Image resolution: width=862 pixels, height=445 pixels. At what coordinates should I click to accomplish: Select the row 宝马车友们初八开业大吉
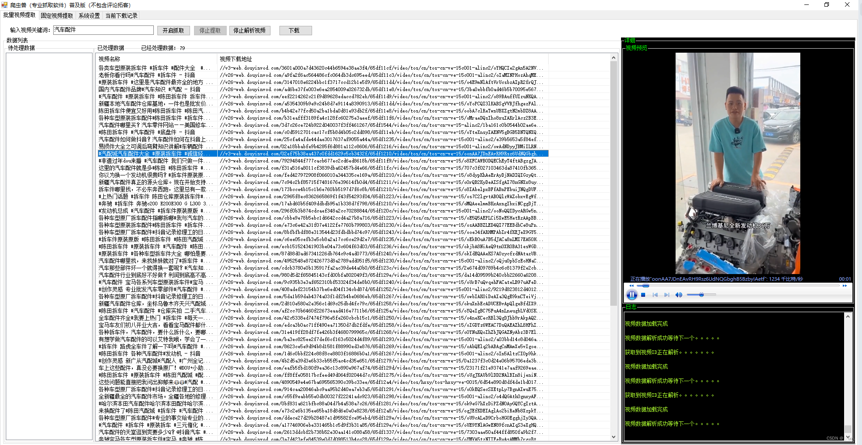click(323, 325)
